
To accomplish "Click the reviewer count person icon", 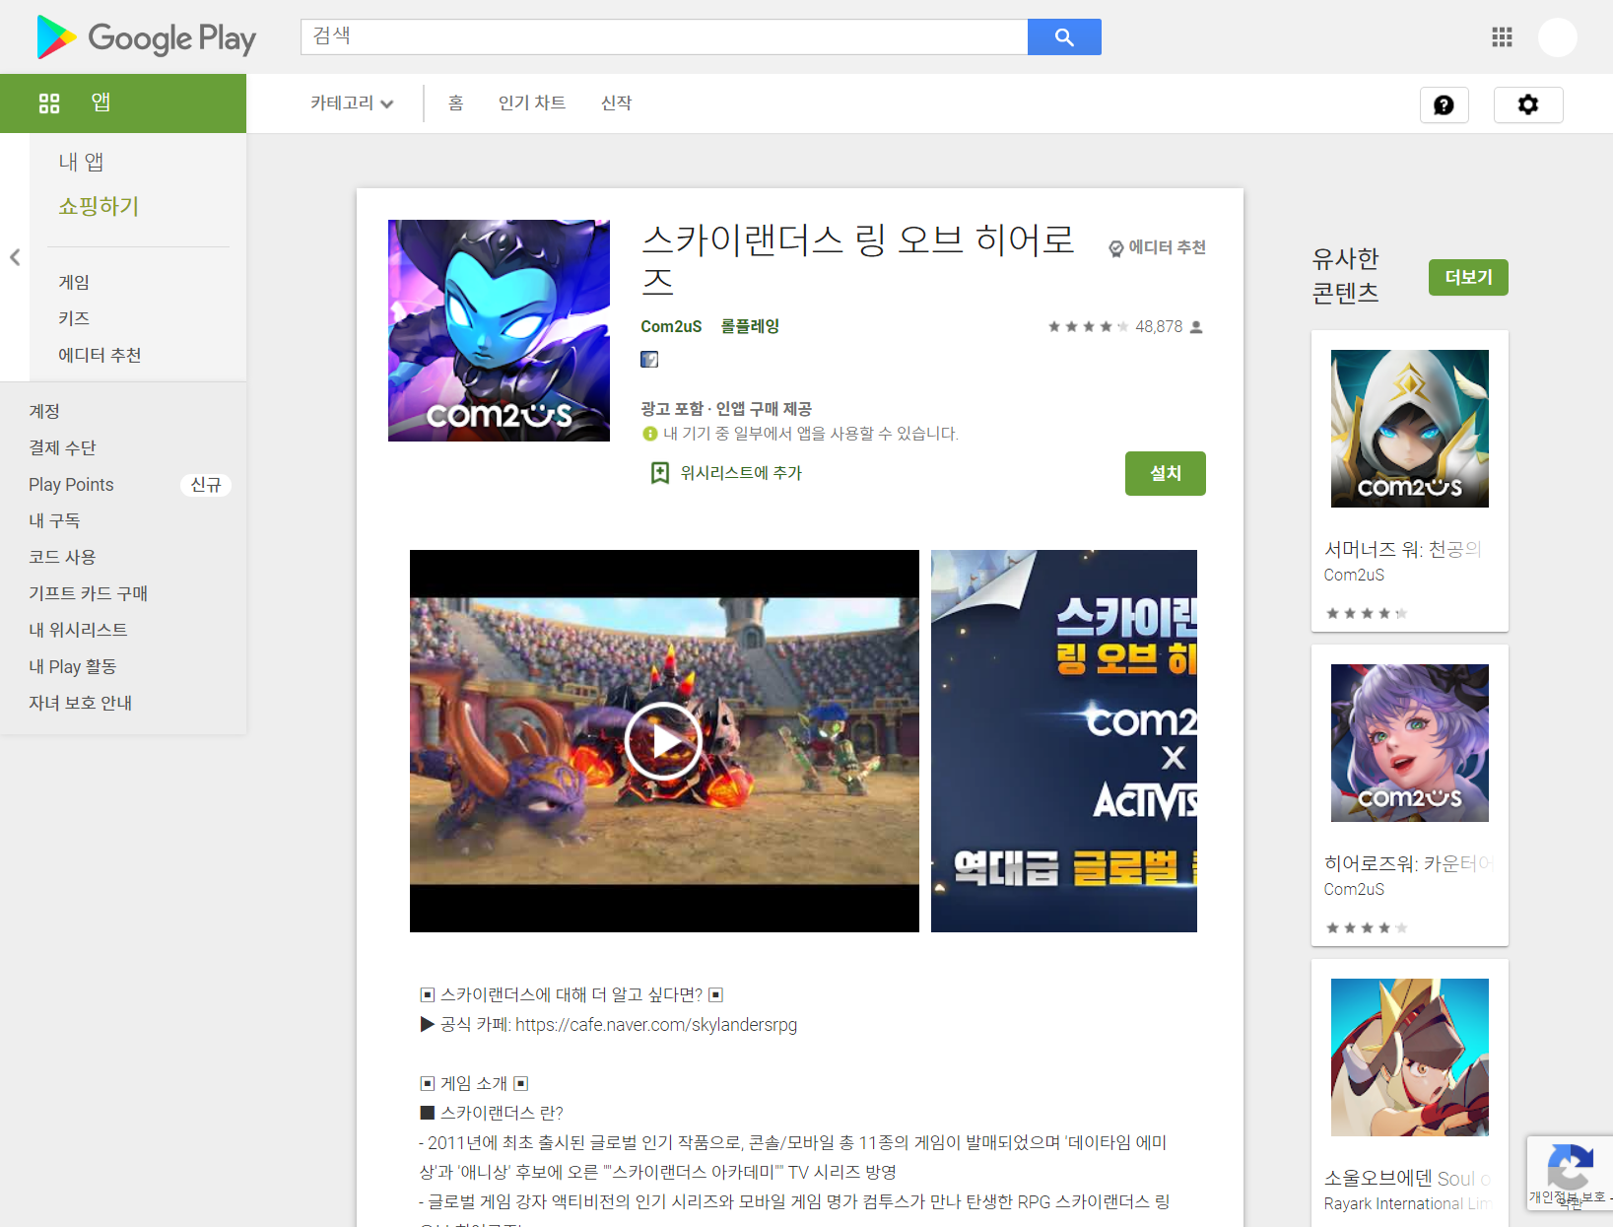I will [1196, 327].
